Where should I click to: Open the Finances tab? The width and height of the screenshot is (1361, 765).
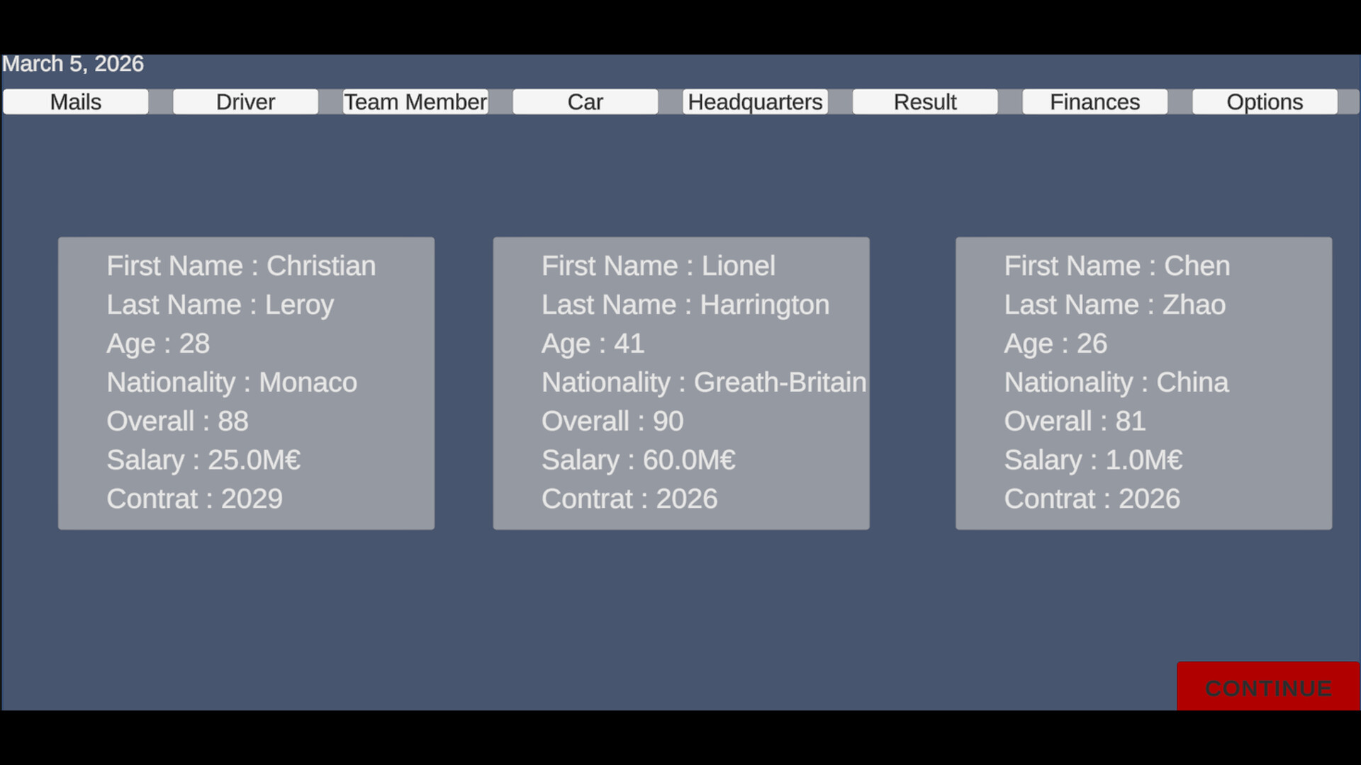[x=1094, y=102]
